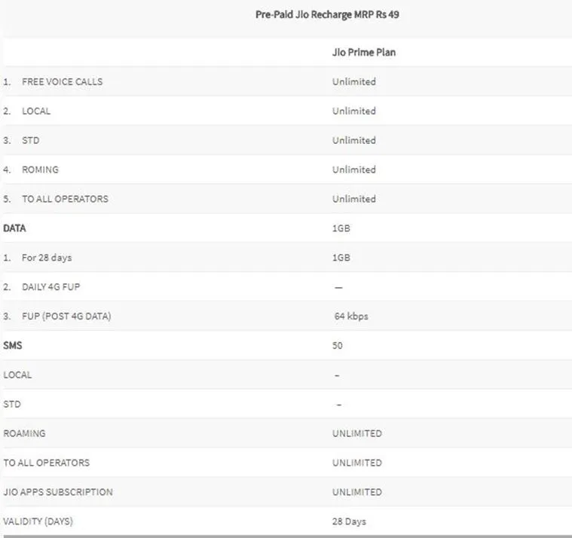Click the 'For 28 days' row label

(47, 258)
